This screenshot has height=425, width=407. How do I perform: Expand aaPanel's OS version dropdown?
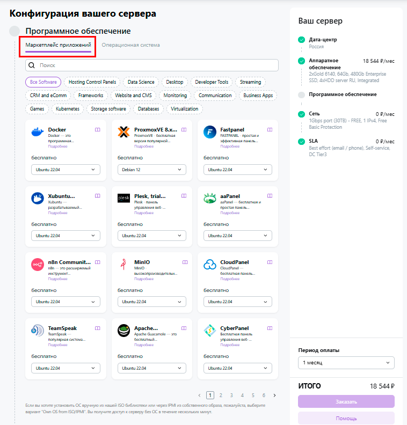238,236
